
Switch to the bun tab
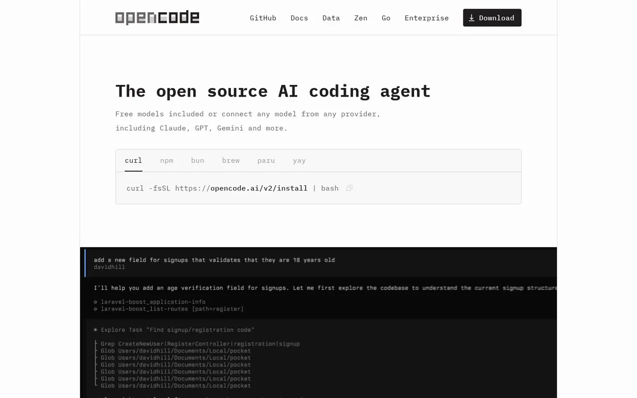click(x=197, y=160)
